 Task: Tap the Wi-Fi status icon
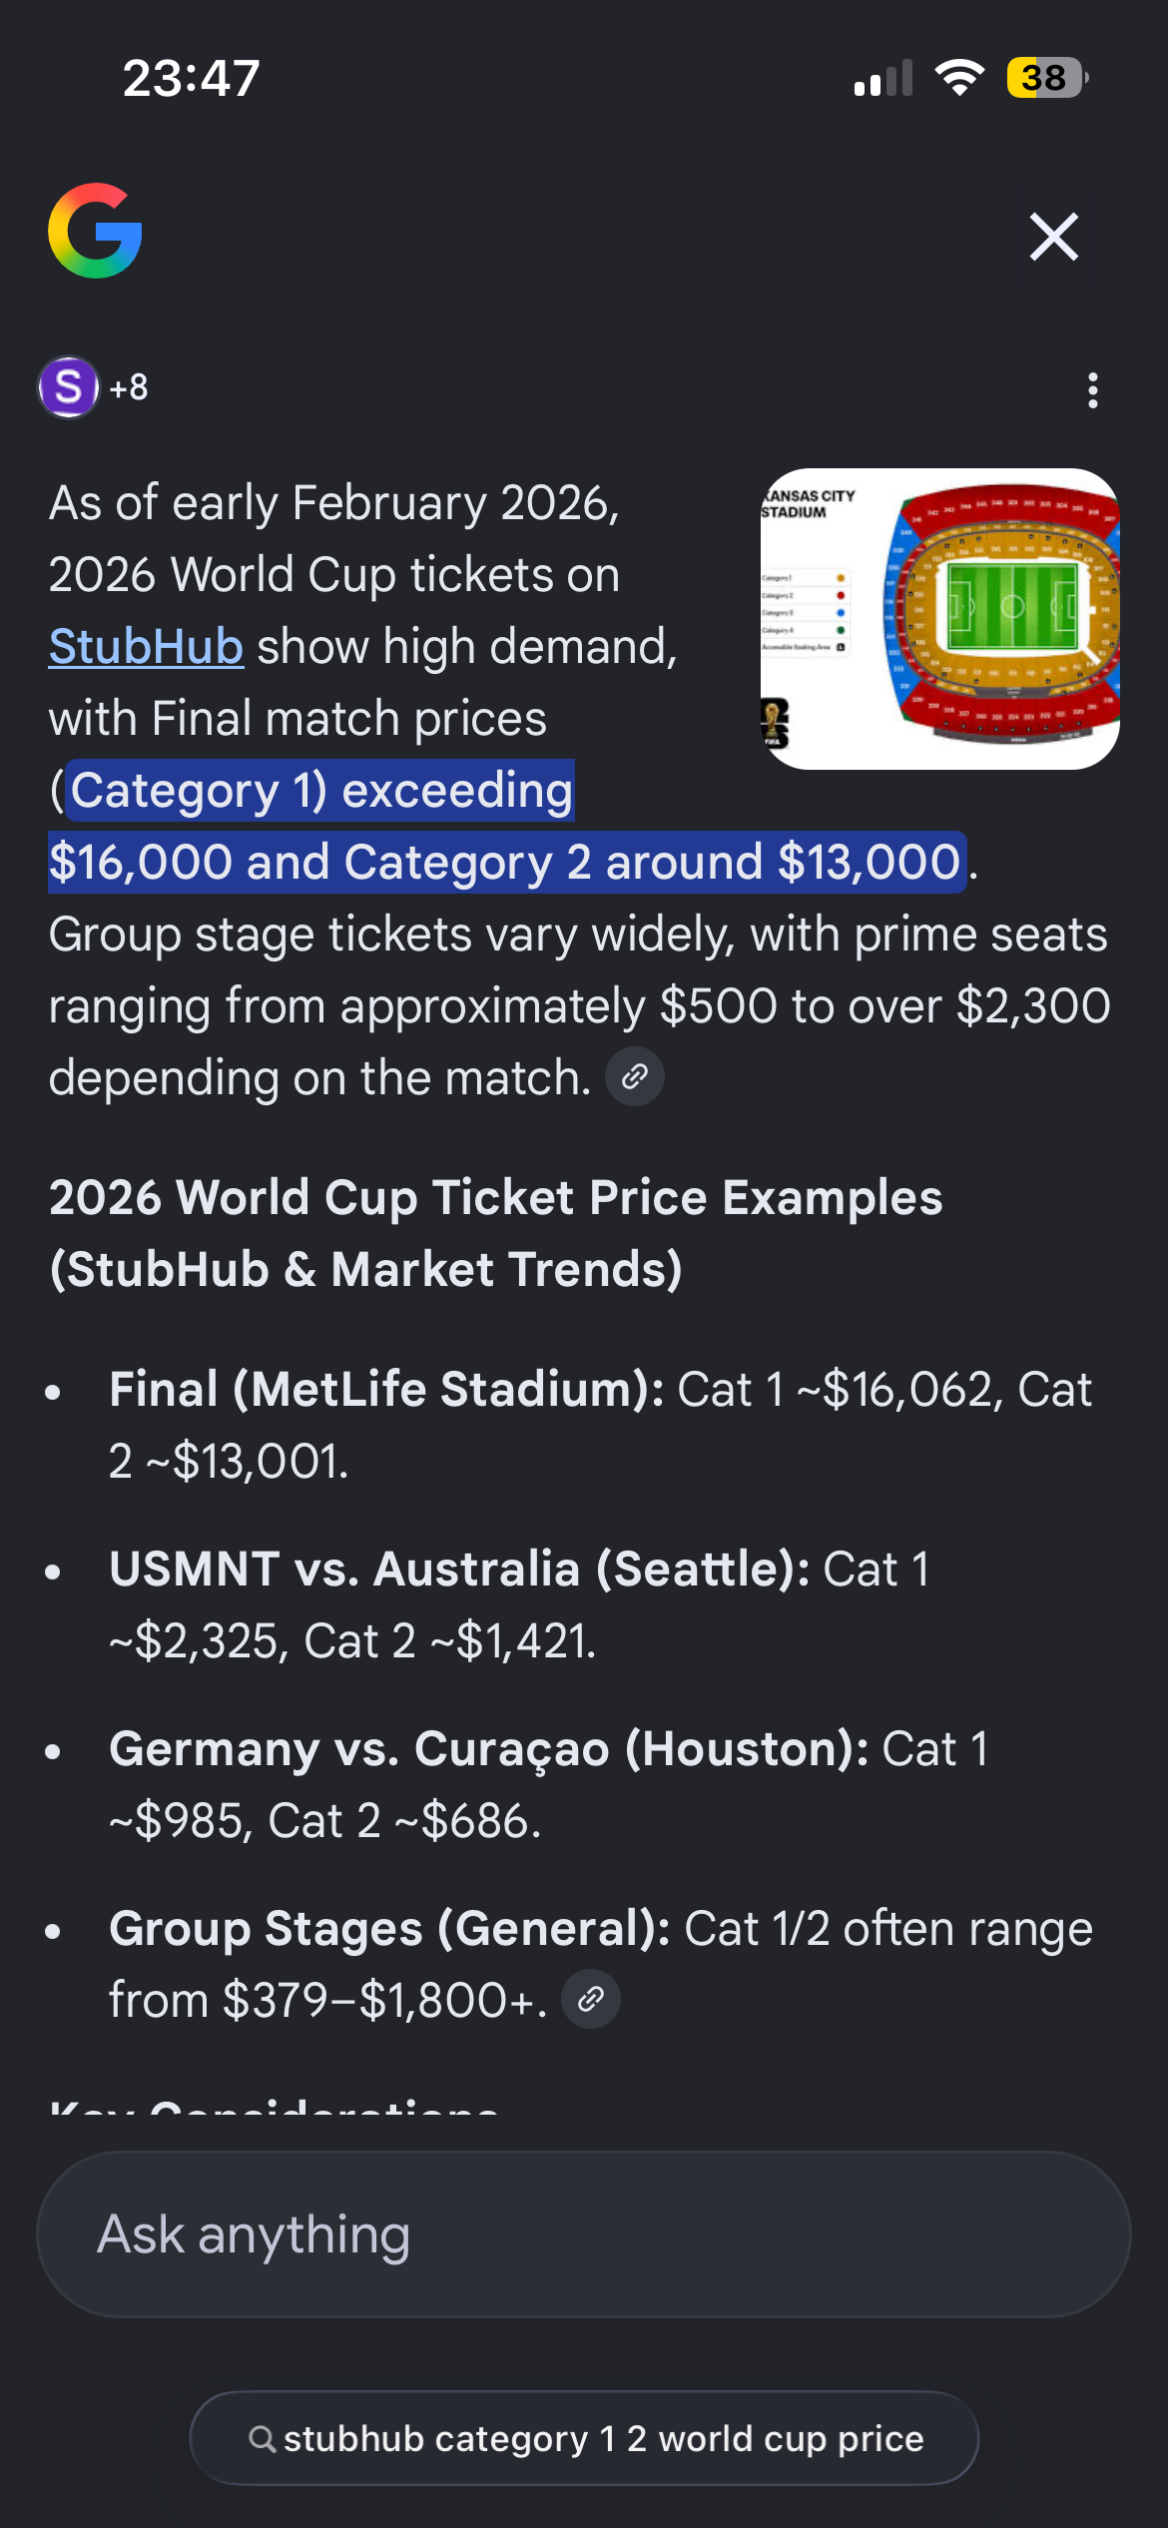coord(959,78)
